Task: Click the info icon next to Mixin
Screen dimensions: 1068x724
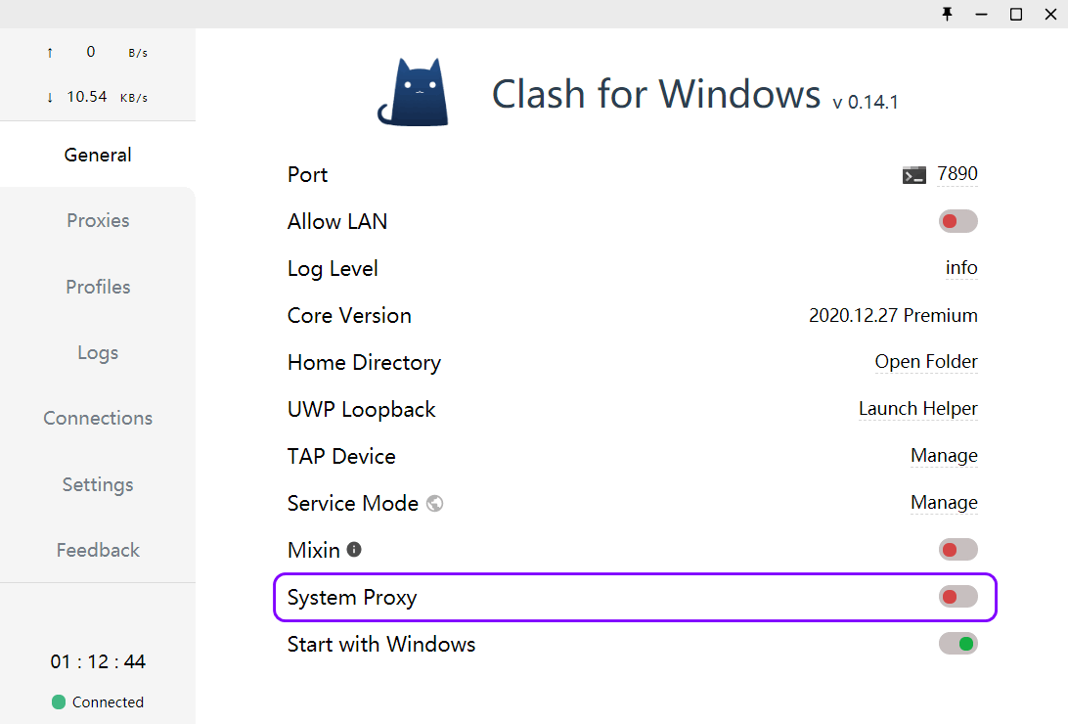Action: pyautogui.click(x=354, y=550)
